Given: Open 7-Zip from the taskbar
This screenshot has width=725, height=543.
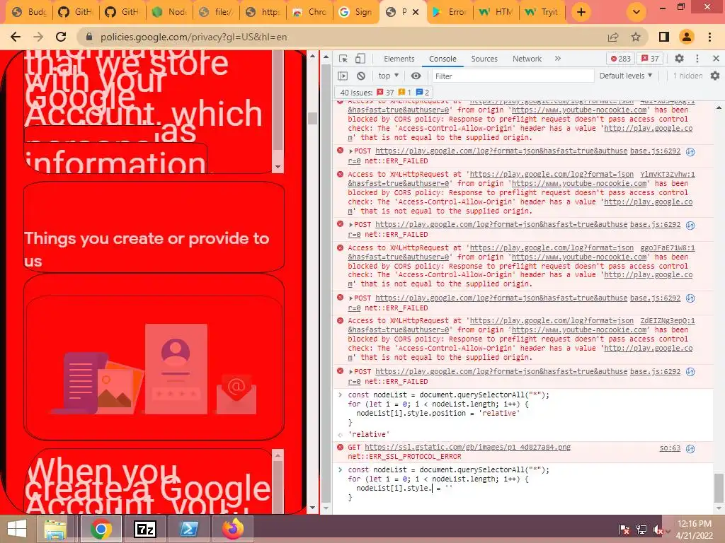Looking at the screenshot, I should [144, 529].
